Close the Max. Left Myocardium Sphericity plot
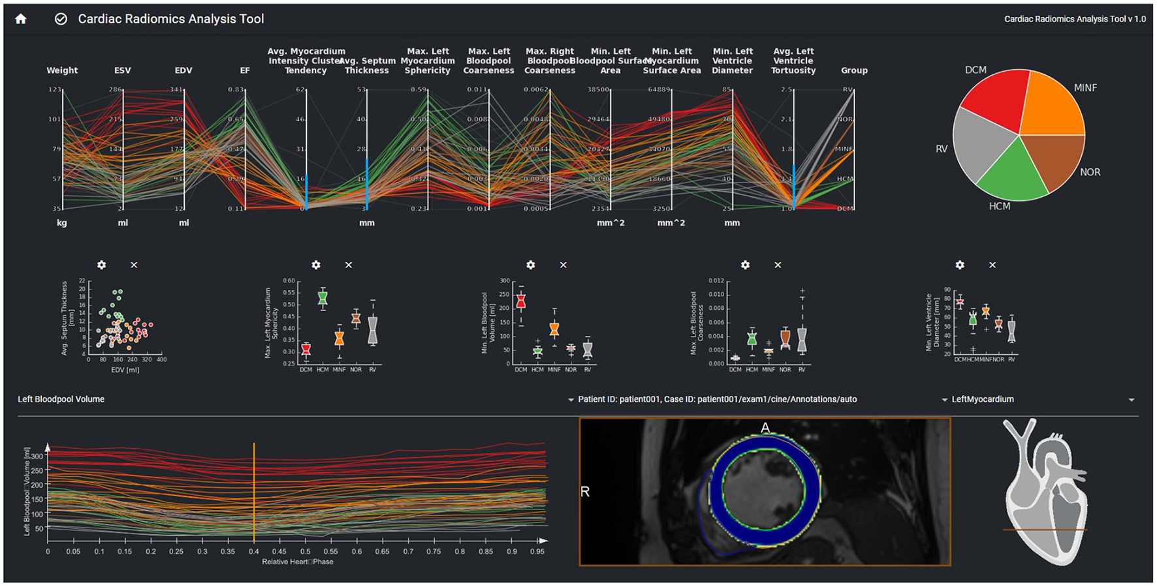Image resolution: width=1157 pixels, height=587 pixels. (349, 265)
